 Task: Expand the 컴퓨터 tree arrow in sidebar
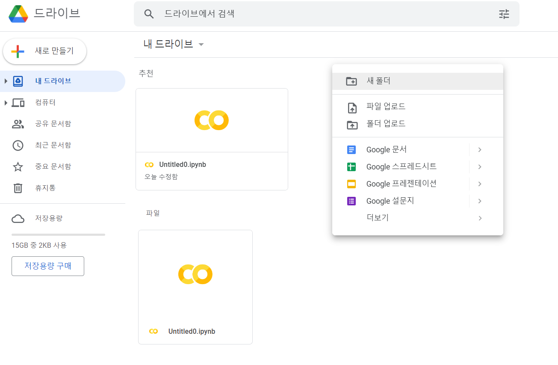(x=6, y=103)
